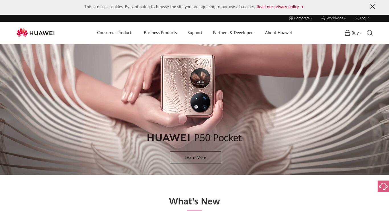Open the Business Products menu
The height and width of the screenshot is (211, 389).
pyautogui.click(x=160, y=33)
